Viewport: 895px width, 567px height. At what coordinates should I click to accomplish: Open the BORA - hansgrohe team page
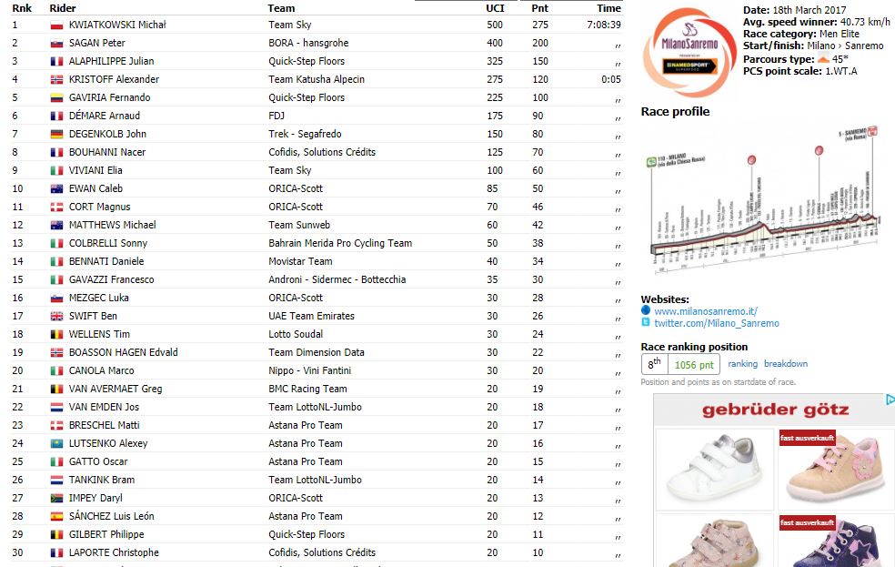pyautogui.click(x=308, y=43)
